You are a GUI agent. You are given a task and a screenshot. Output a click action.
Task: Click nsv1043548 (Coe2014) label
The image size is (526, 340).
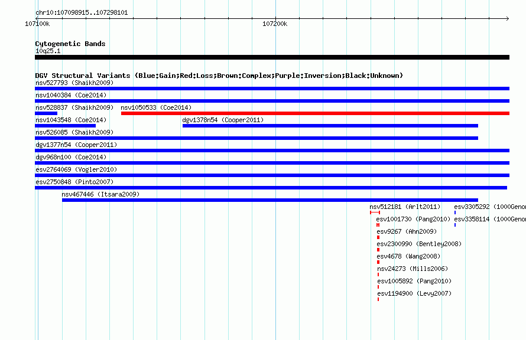tap(71, 120)
